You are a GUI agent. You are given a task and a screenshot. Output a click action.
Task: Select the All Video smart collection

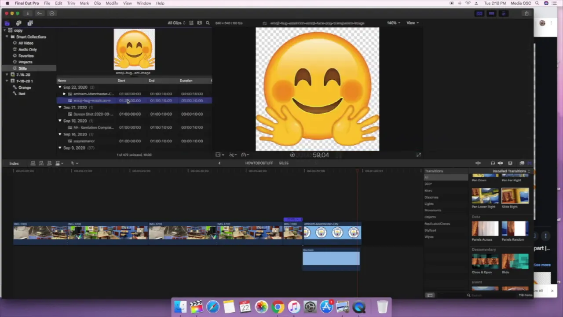26,43
